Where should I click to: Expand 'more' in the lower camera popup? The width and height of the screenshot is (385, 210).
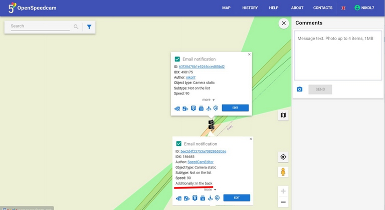pos(210,189)
